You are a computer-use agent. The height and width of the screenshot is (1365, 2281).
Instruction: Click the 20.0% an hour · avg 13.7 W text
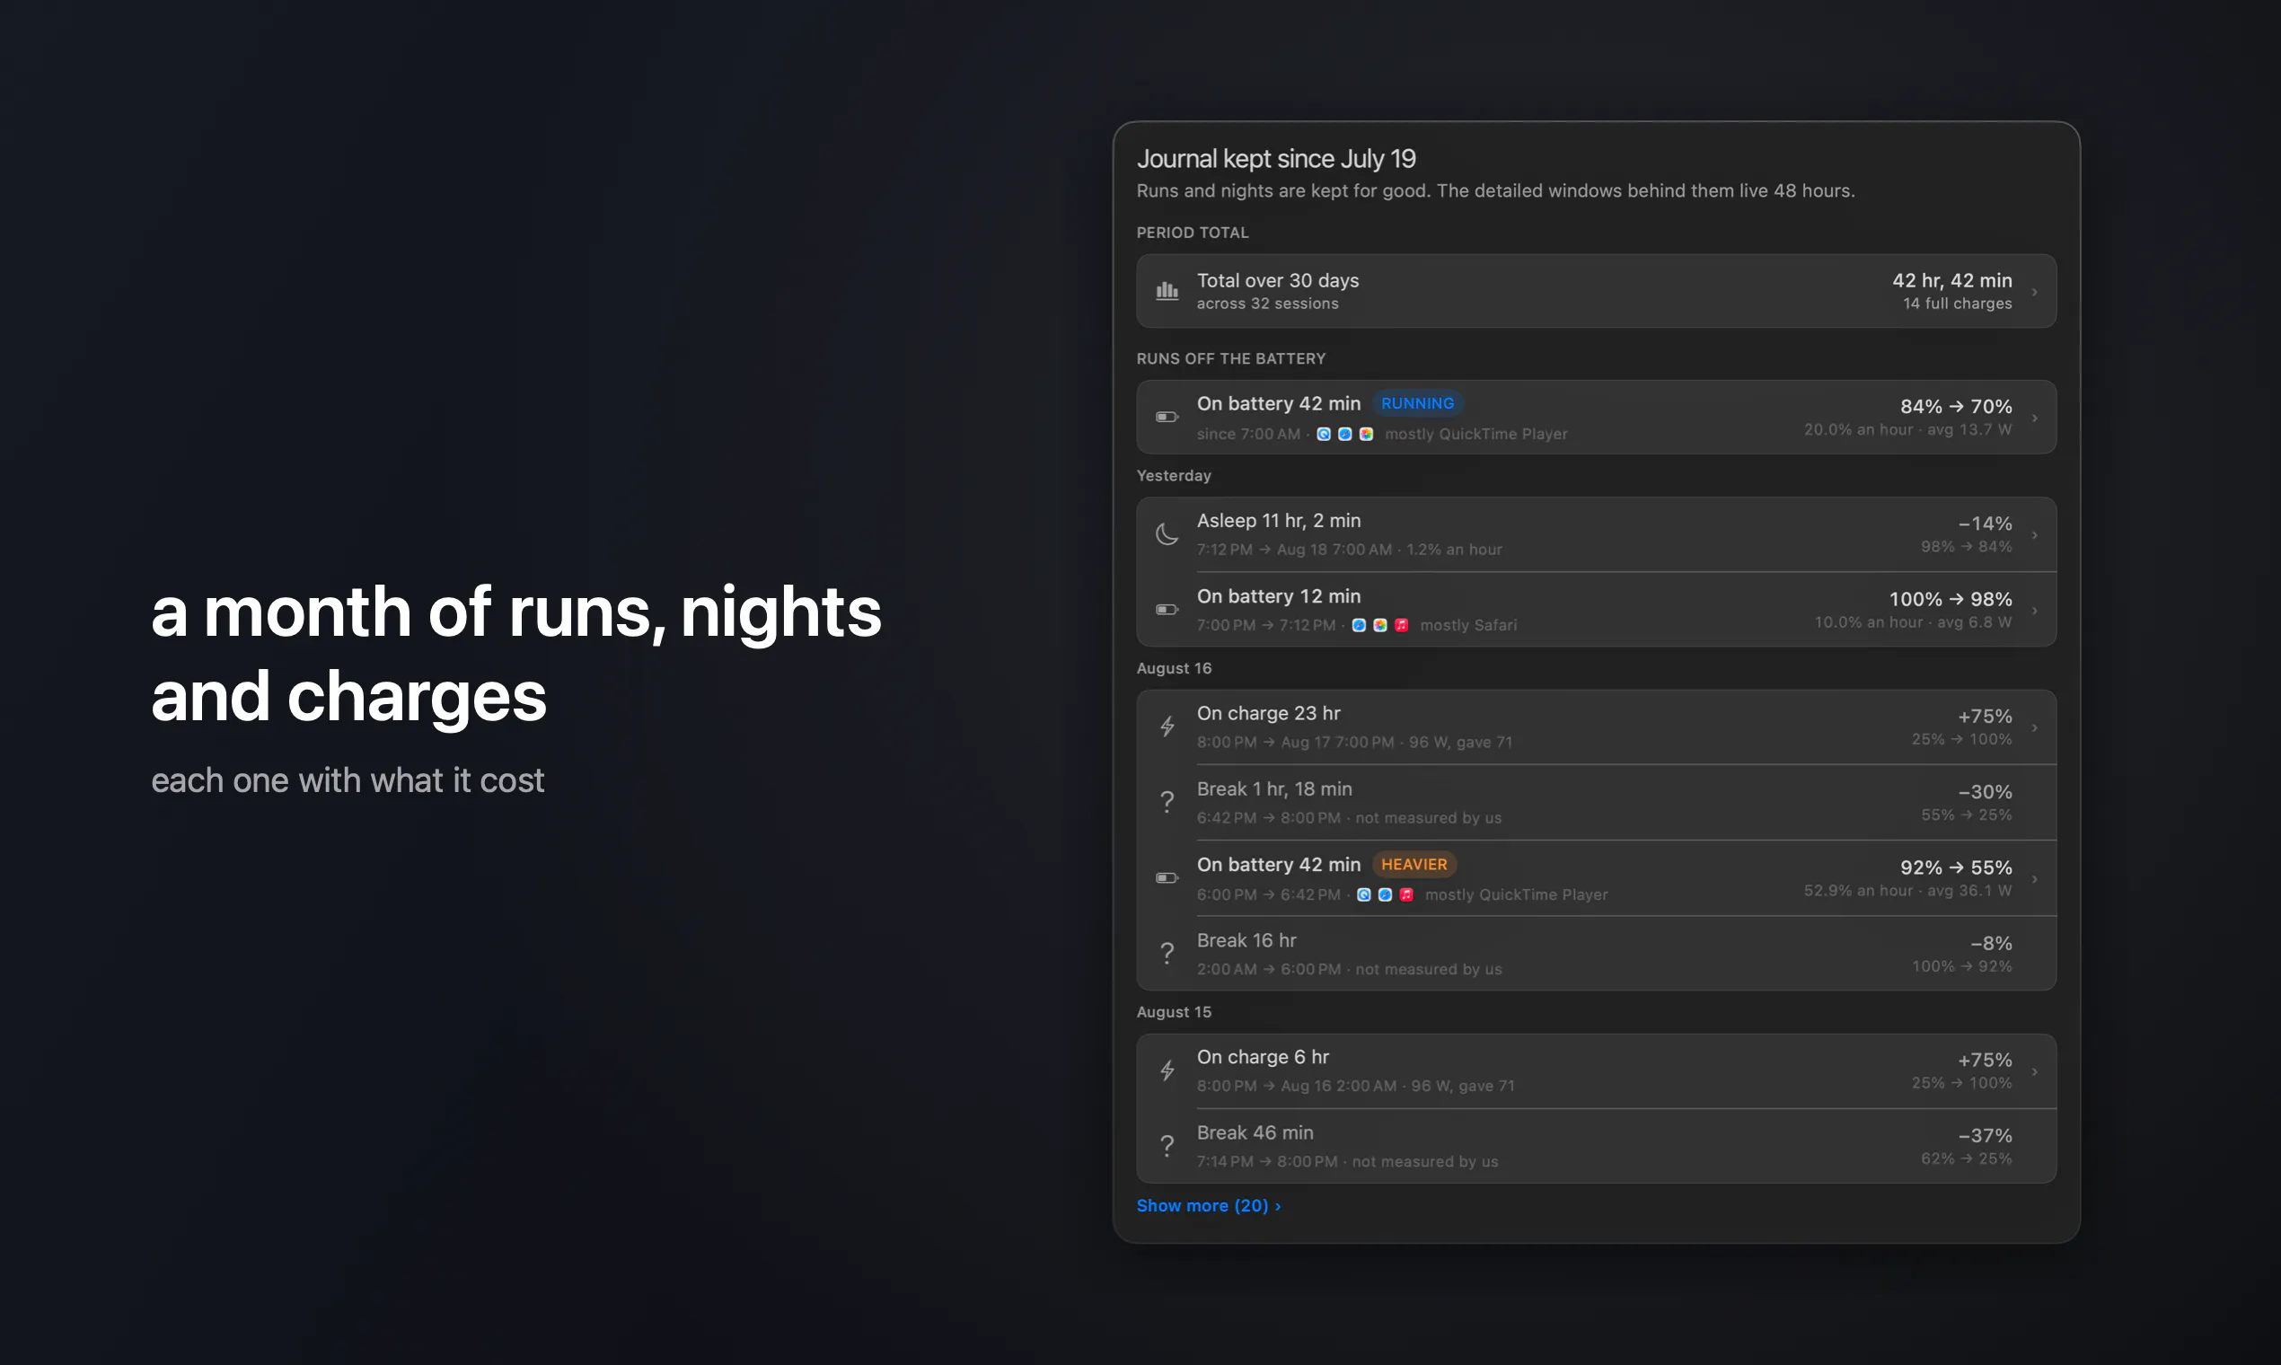(1907, 429)
